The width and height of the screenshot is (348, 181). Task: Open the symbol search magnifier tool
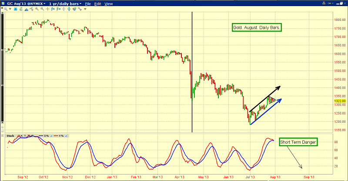pyautogui.click(x=6, y=9)
